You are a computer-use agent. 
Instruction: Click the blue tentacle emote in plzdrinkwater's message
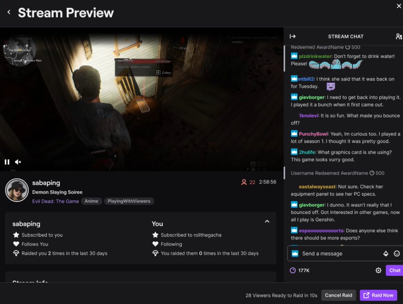(336, 64)
